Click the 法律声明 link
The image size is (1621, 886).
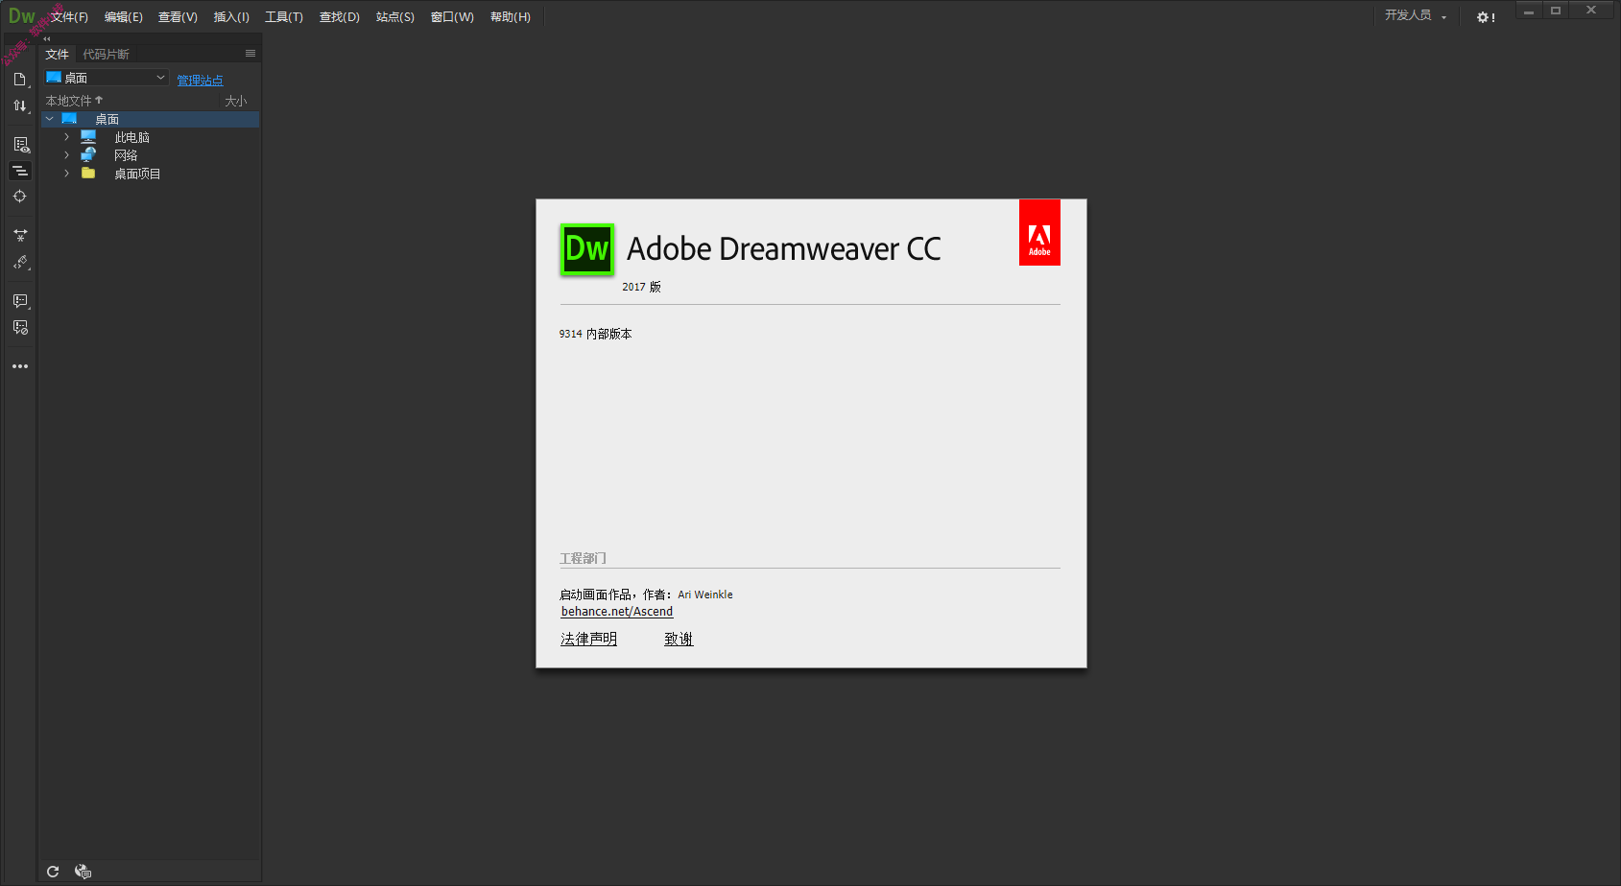[588, 639]
